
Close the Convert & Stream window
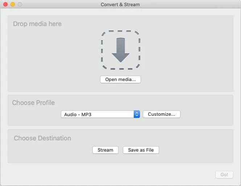click(x=5, y=5)
